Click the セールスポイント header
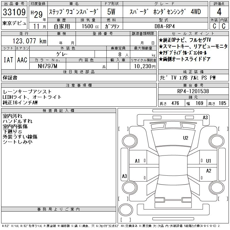230x230 pixels. (193, 33)
